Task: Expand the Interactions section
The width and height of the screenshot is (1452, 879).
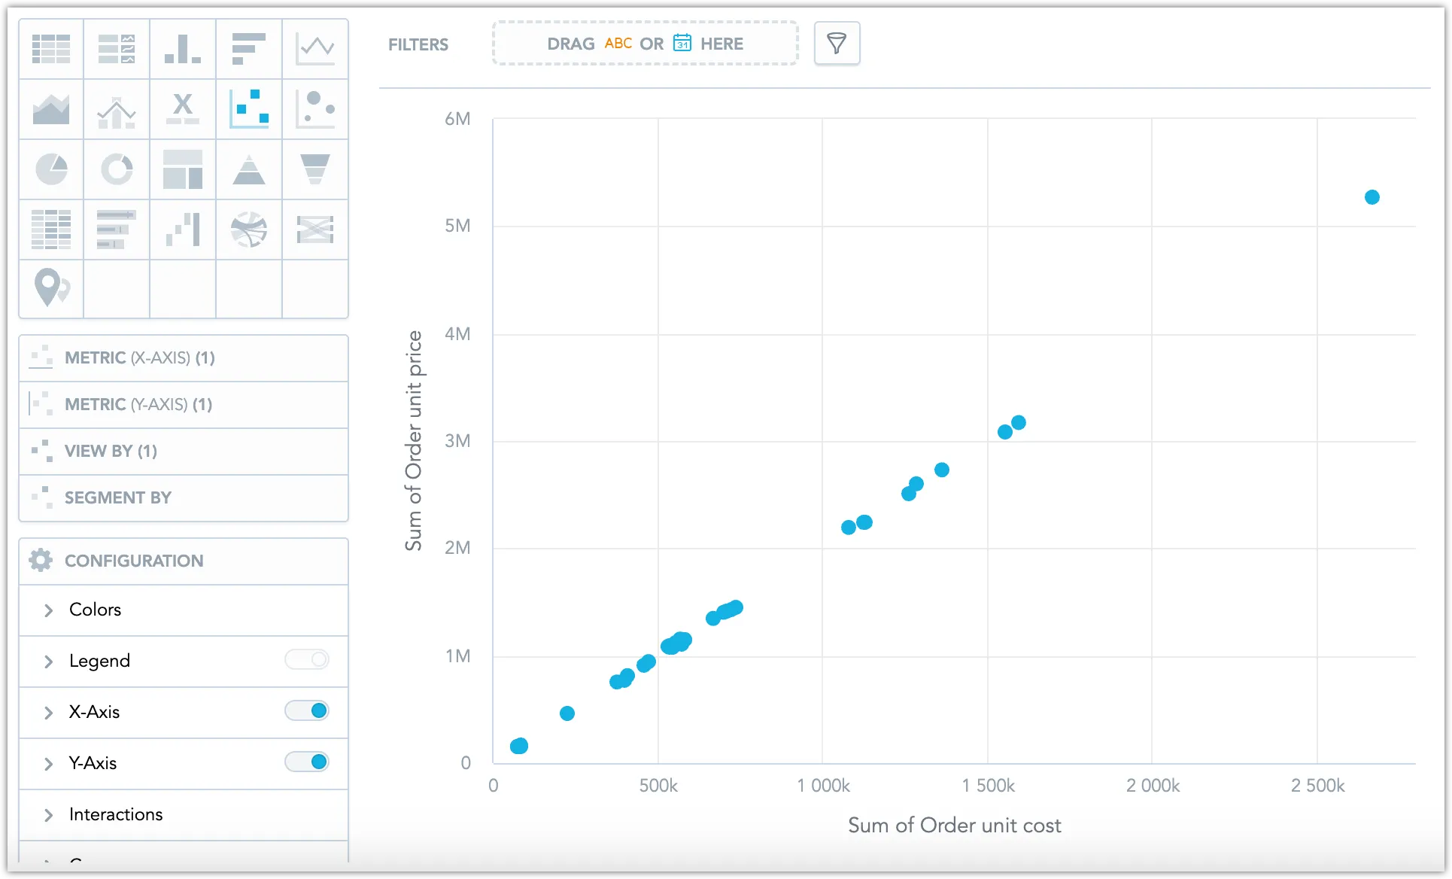Action: coord(47,815)
